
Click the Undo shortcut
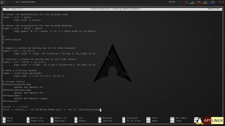coord(152,118)
